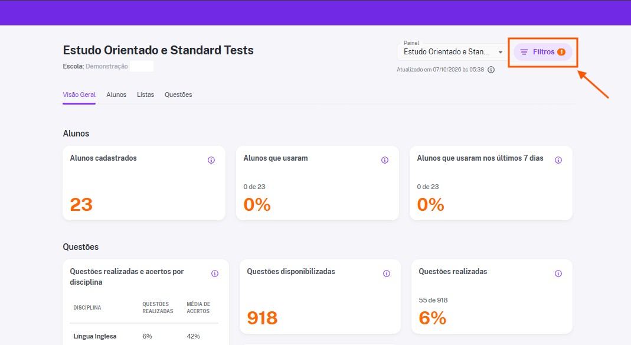Click info icon next to Atualizado em timestamp
Screen dimensions: 631x345
click(491, 70)
